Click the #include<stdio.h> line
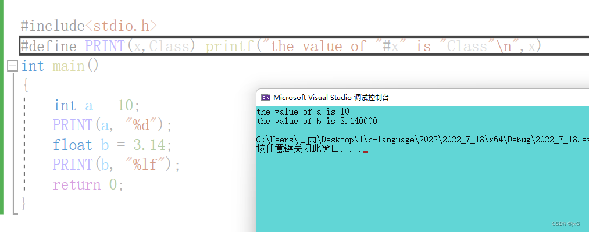Viewport: 589px width, 232px height. coord(89,26)
